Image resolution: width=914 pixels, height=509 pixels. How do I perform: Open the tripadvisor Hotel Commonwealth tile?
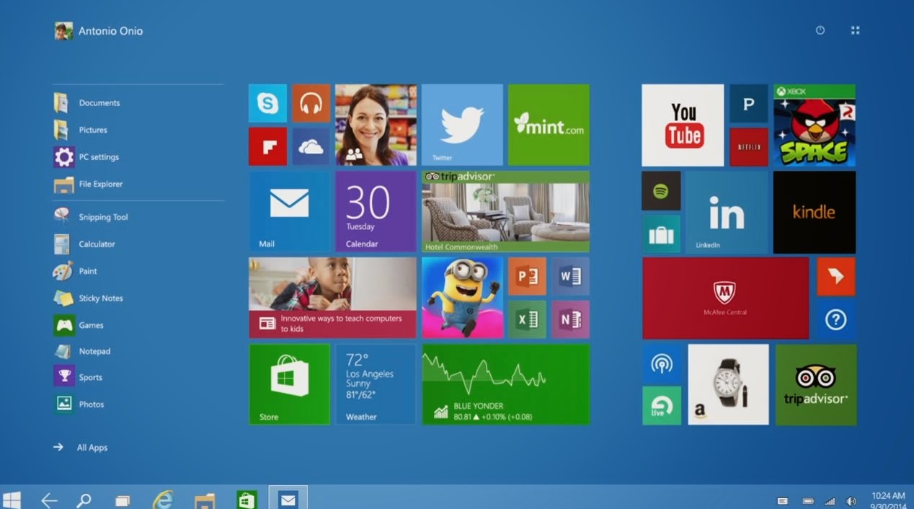505,211
